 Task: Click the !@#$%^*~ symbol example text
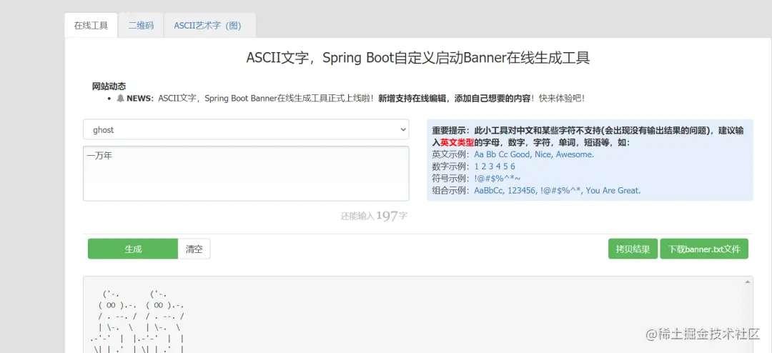pyautogui.click(x=498, y=178)
